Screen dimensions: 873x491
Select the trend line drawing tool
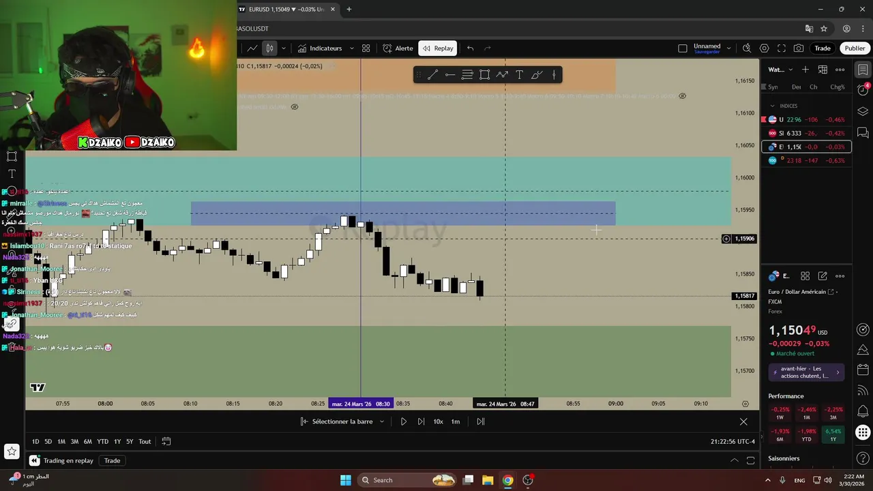pyautogui.click(x=432, y=75)
